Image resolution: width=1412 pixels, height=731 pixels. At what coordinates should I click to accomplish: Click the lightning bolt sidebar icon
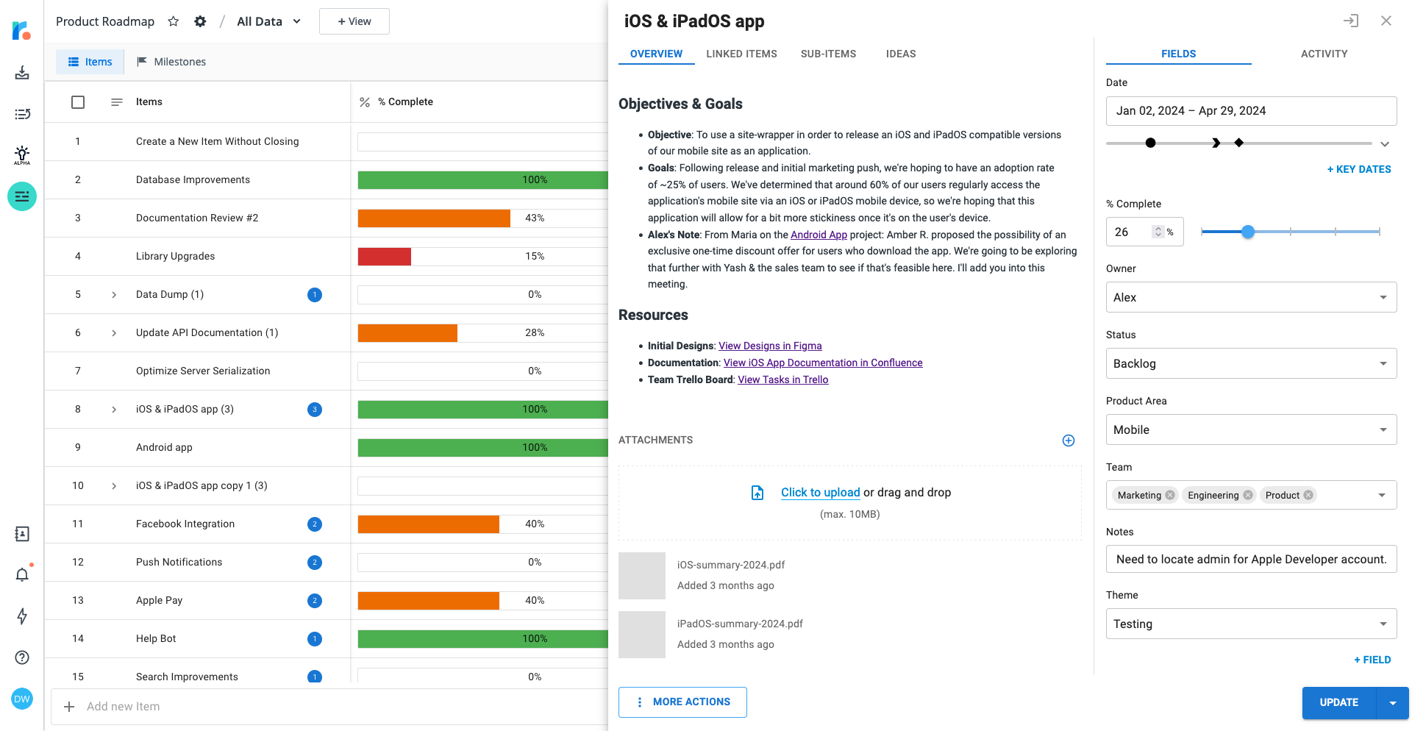(x=22, y=616)
